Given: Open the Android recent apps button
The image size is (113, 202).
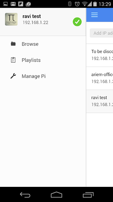Looking at the screenshot, I should [88, 195].
